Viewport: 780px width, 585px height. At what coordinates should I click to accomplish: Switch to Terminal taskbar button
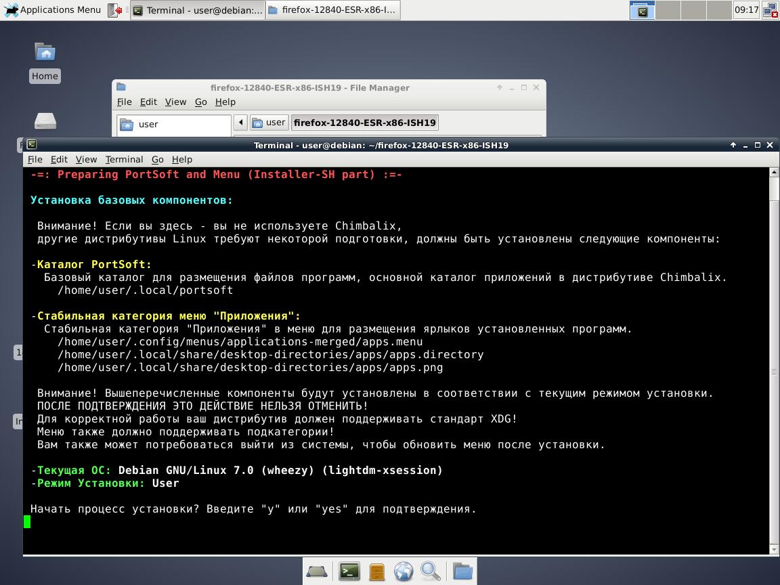pyautogui.click(x=198, y=10)
